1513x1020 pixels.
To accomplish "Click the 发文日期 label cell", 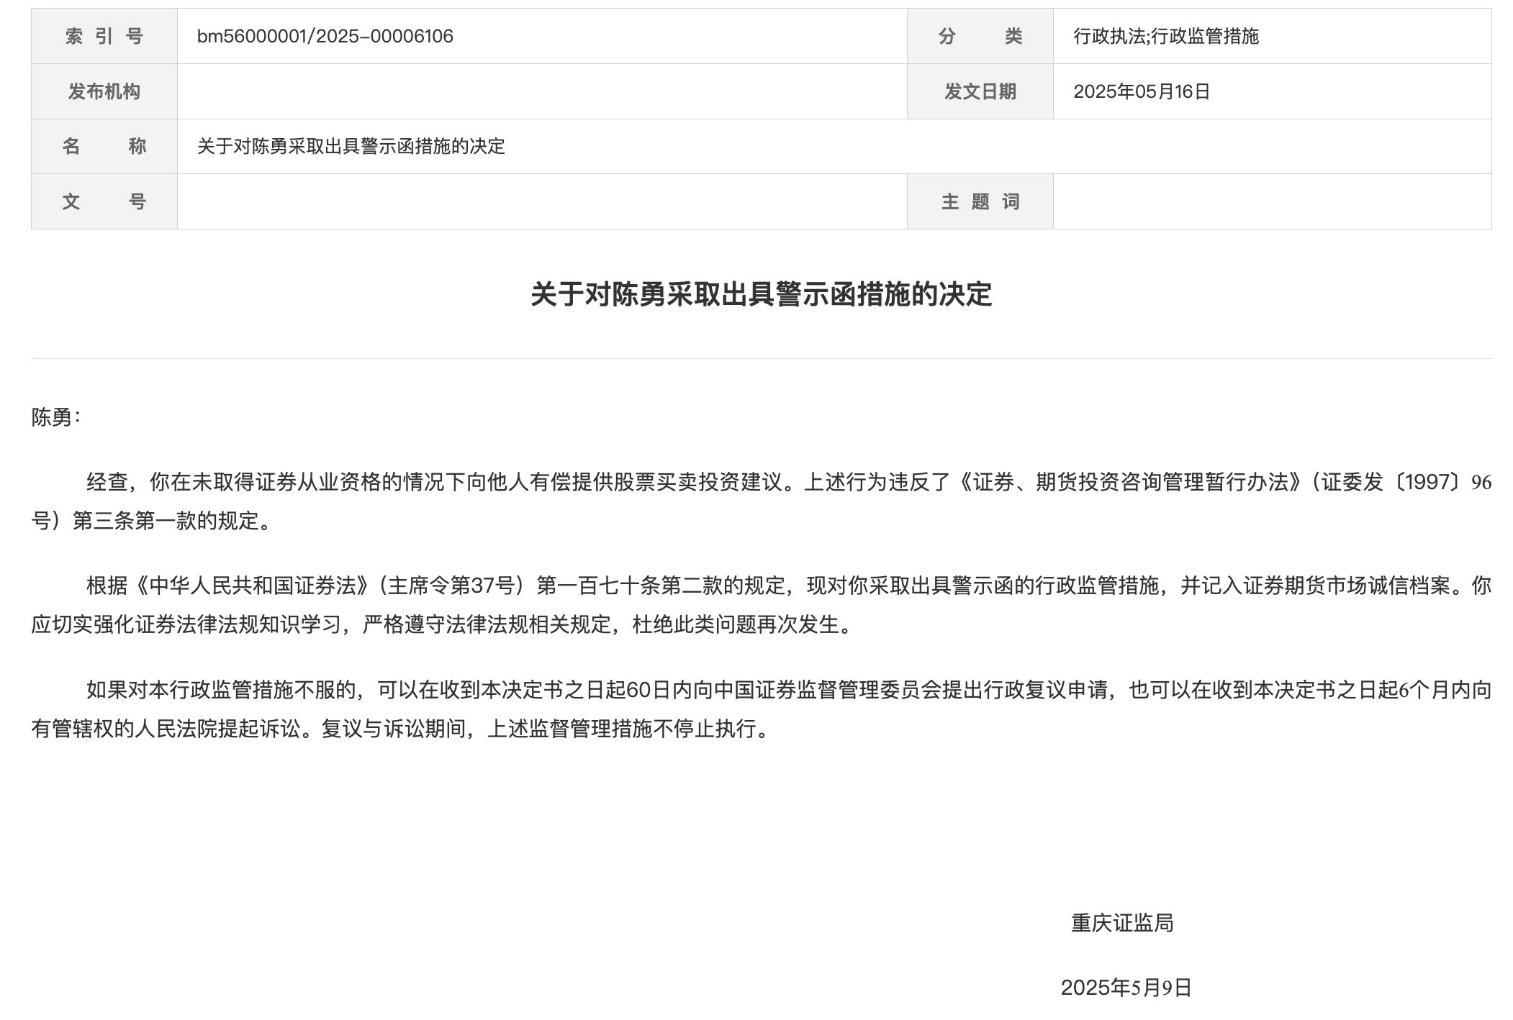I will (980, 91).
